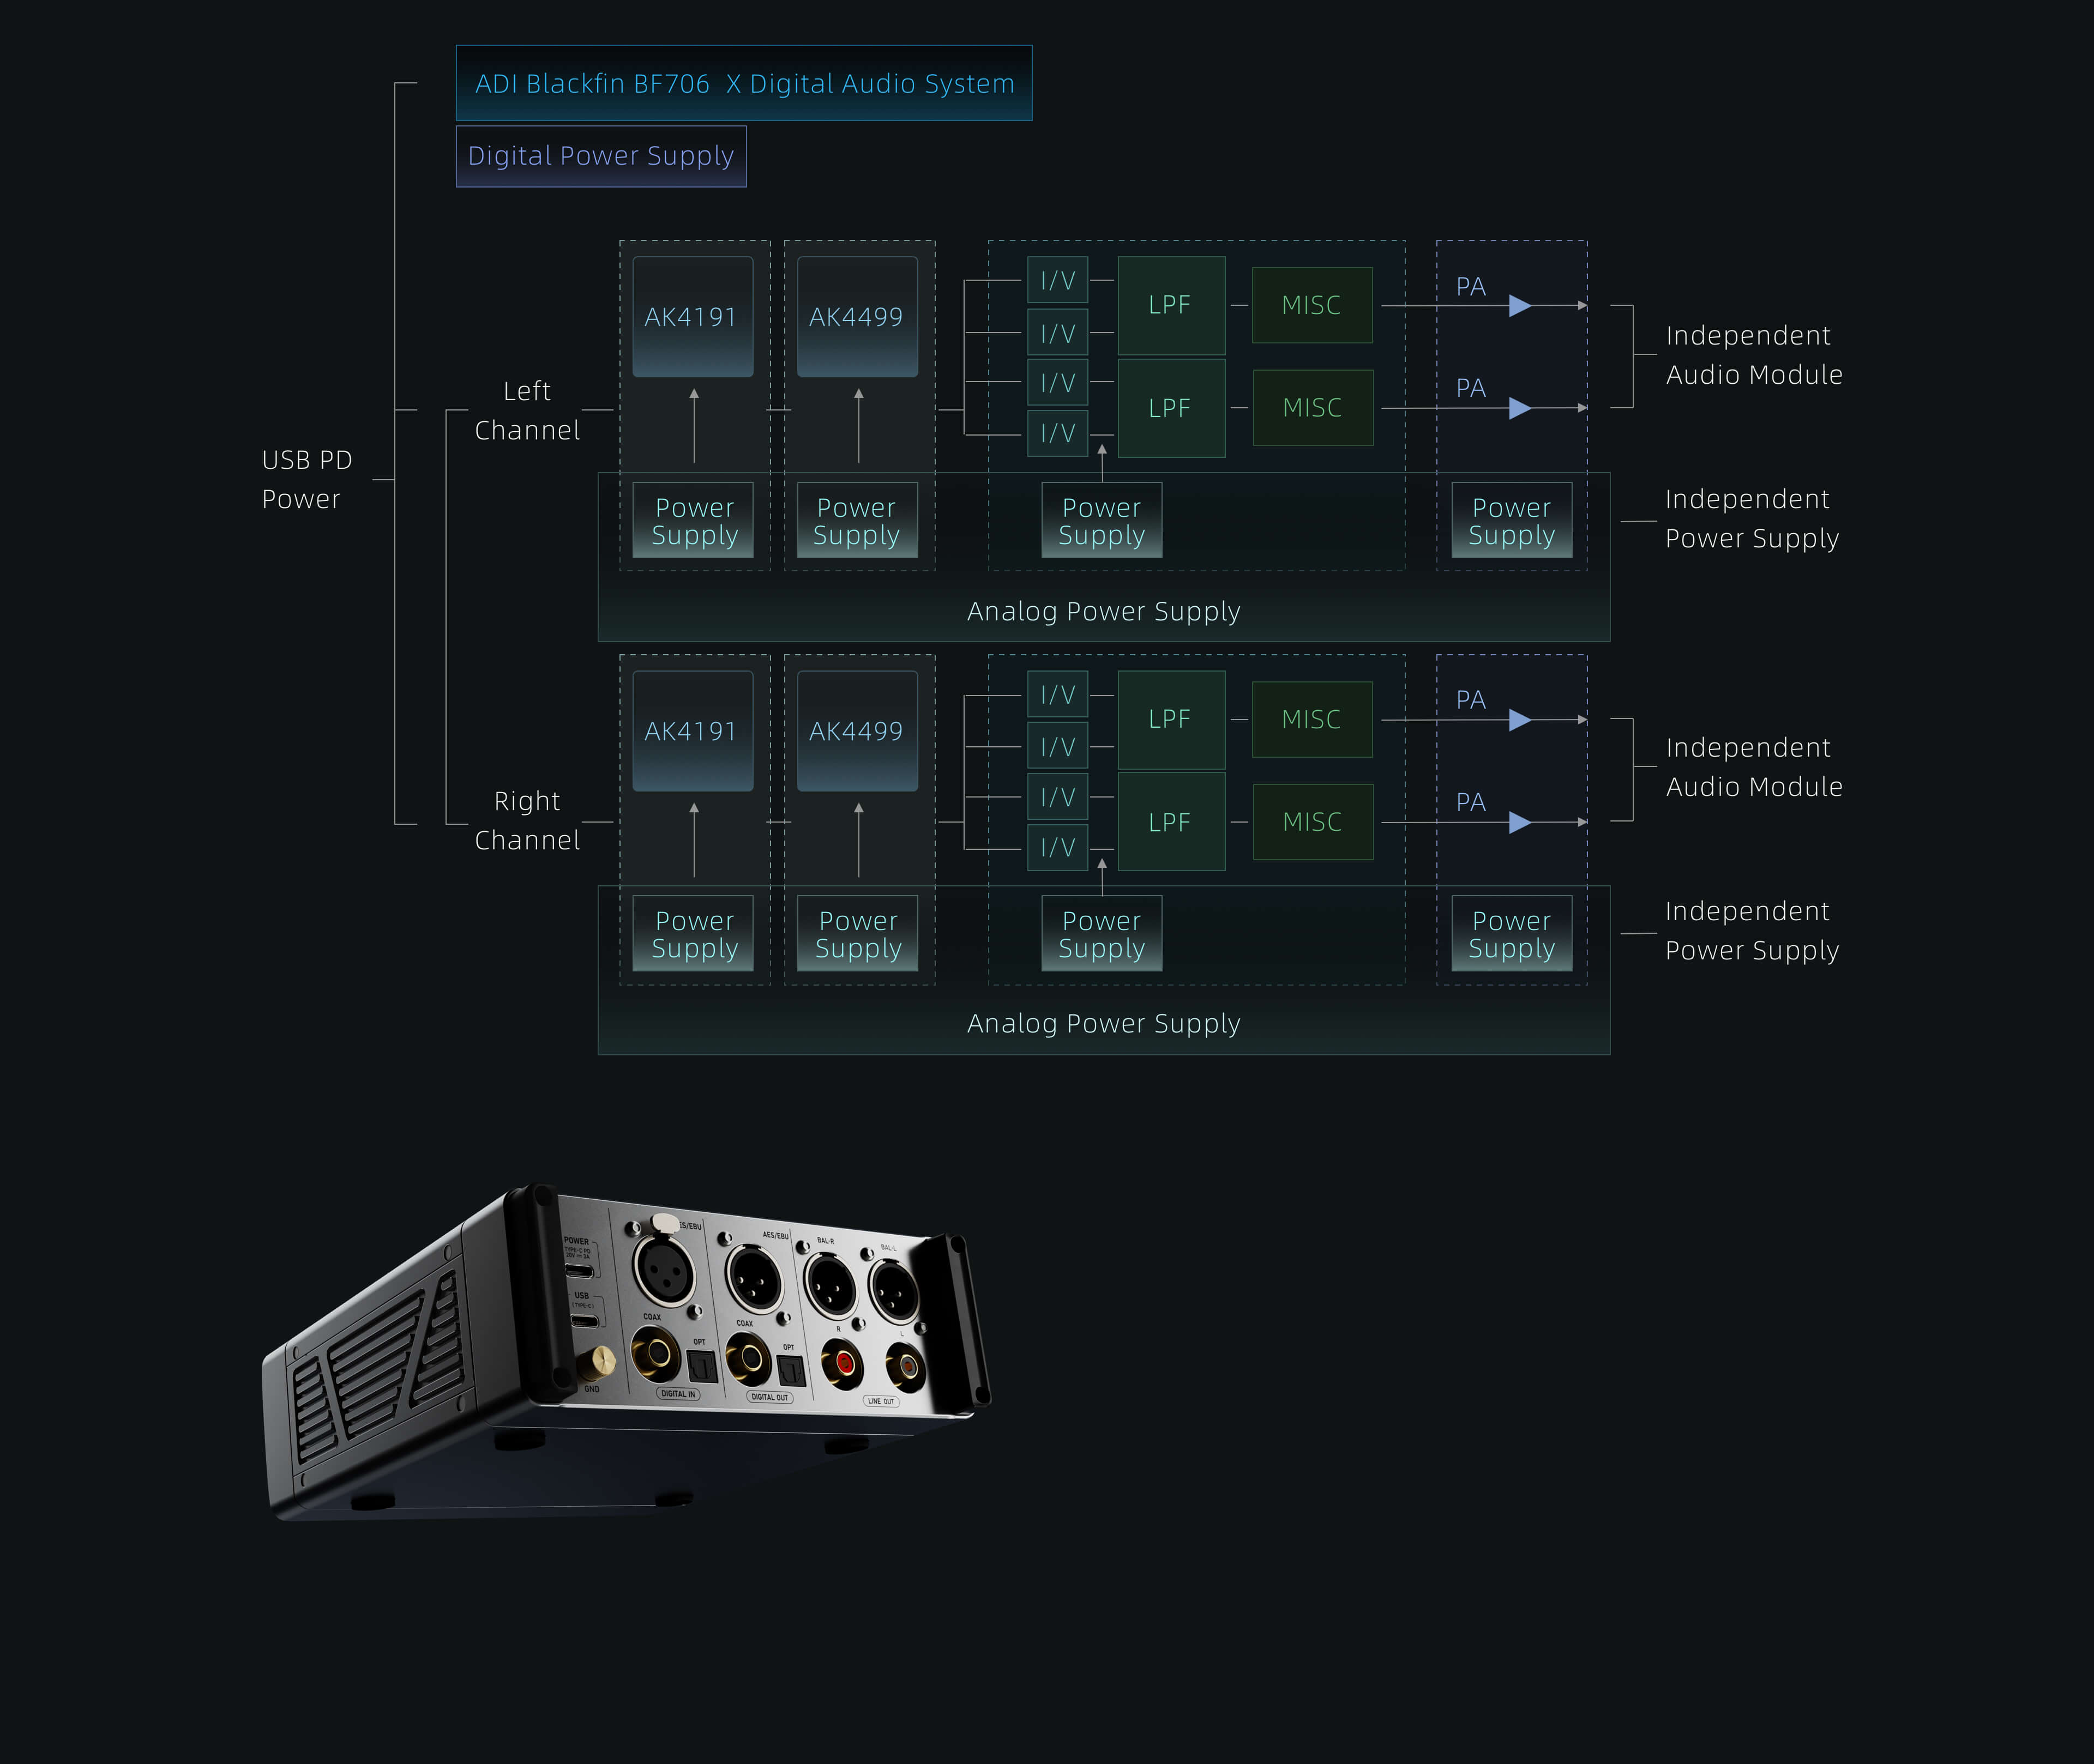Click the ADI Blackfin BF706 box
Screen dimensions: 2094x1764
(x=743, y=83)
